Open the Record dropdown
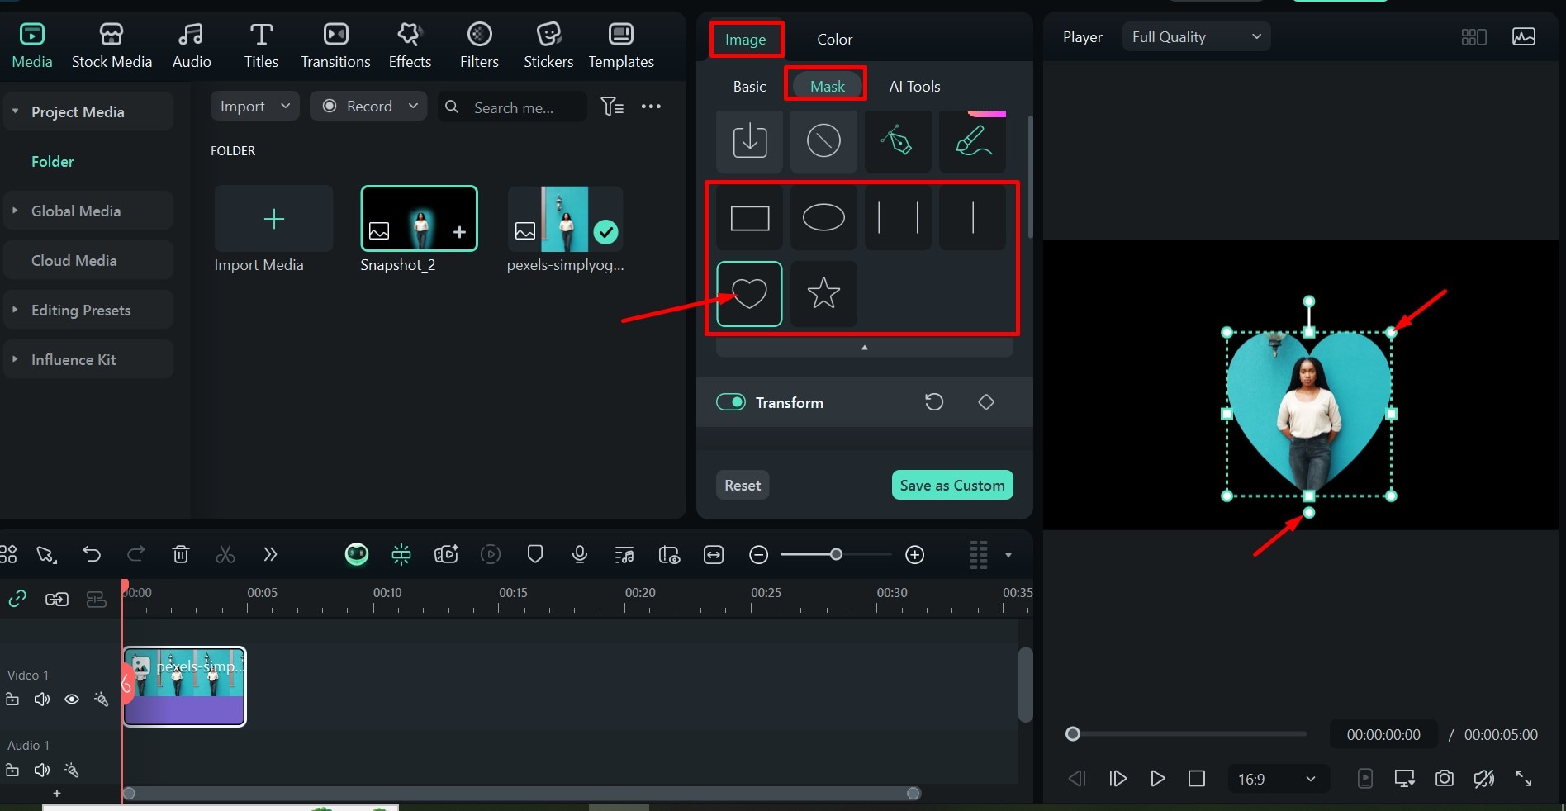This screenshot has height=811, width=1566. (x=368, y=107)
